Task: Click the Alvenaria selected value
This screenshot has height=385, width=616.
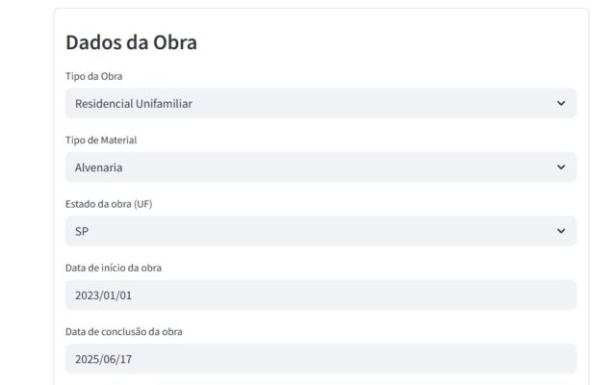Action: pos(99,167)
